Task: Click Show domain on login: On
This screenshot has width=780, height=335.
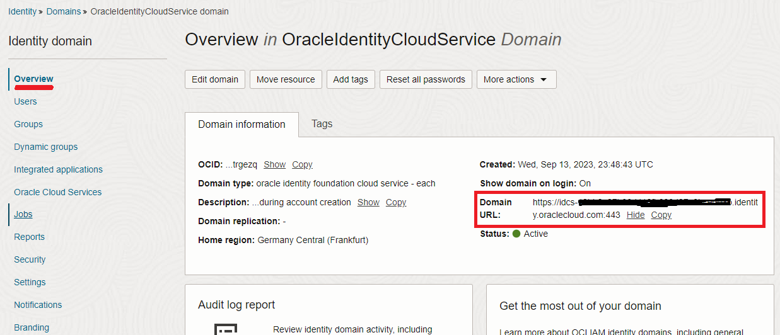Action: [535, 183]
